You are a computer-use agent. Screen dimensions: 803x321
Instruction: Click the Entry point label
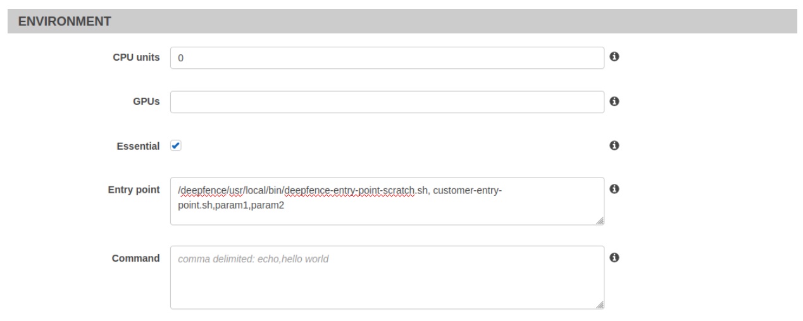click(134, 190)
